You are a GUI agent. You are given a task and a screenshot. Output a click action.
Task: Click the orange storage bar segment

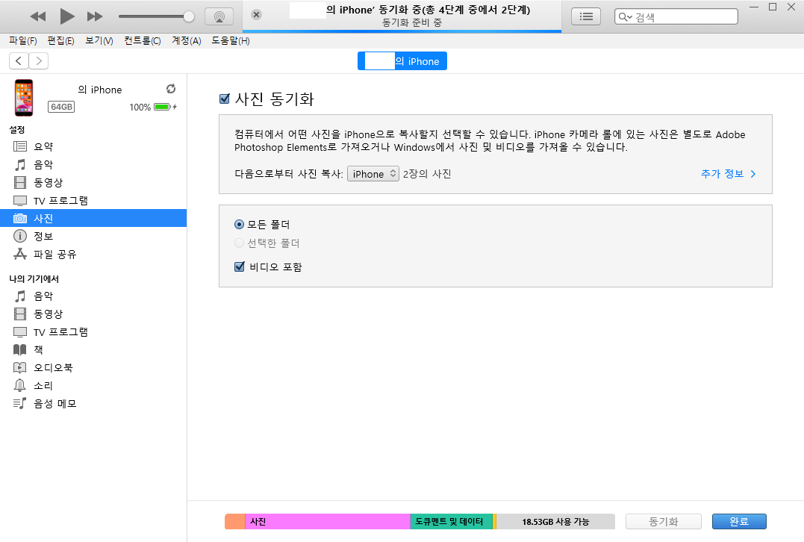pos(235,522)
